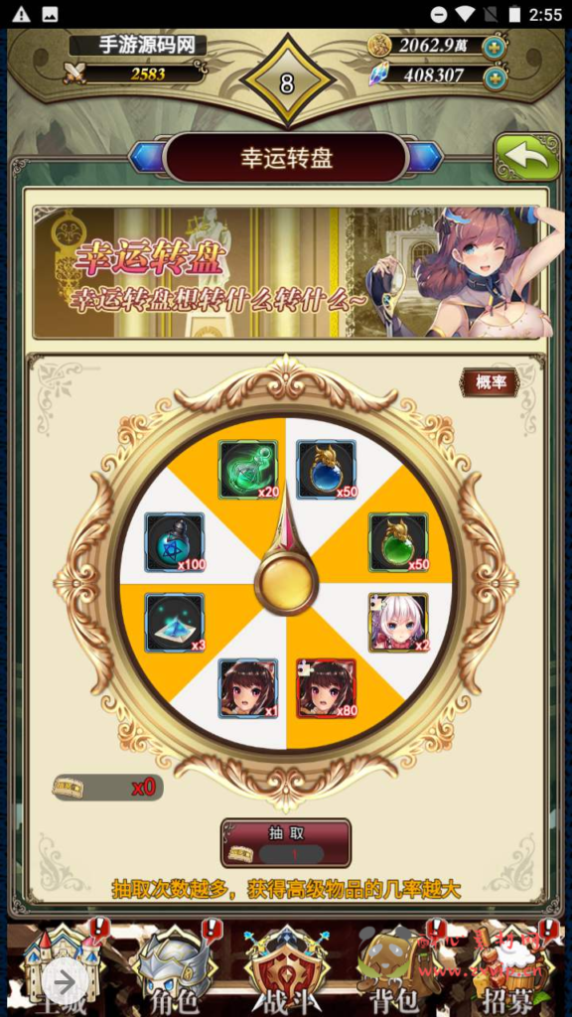Switch to next event with right blue arrow
Image resolution: width=572 pixels, height=1017 pixels.
(425, 158)
